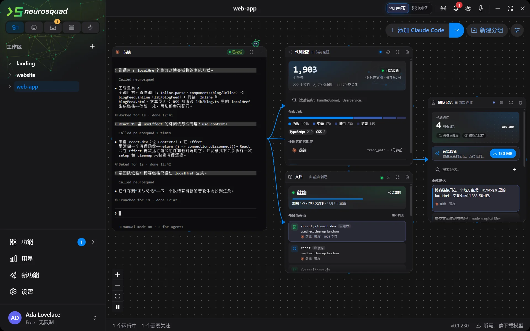The width and height of the screenshot is (530, 331).
Task: Select the canvas view icon in sidebar toolbar
Action: [x=15, y=27]
